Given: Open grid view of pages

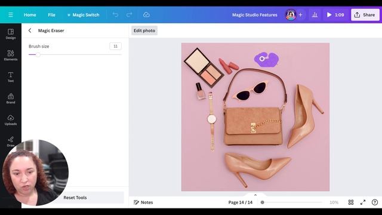Looking at the screenshot, I should 351,202.
